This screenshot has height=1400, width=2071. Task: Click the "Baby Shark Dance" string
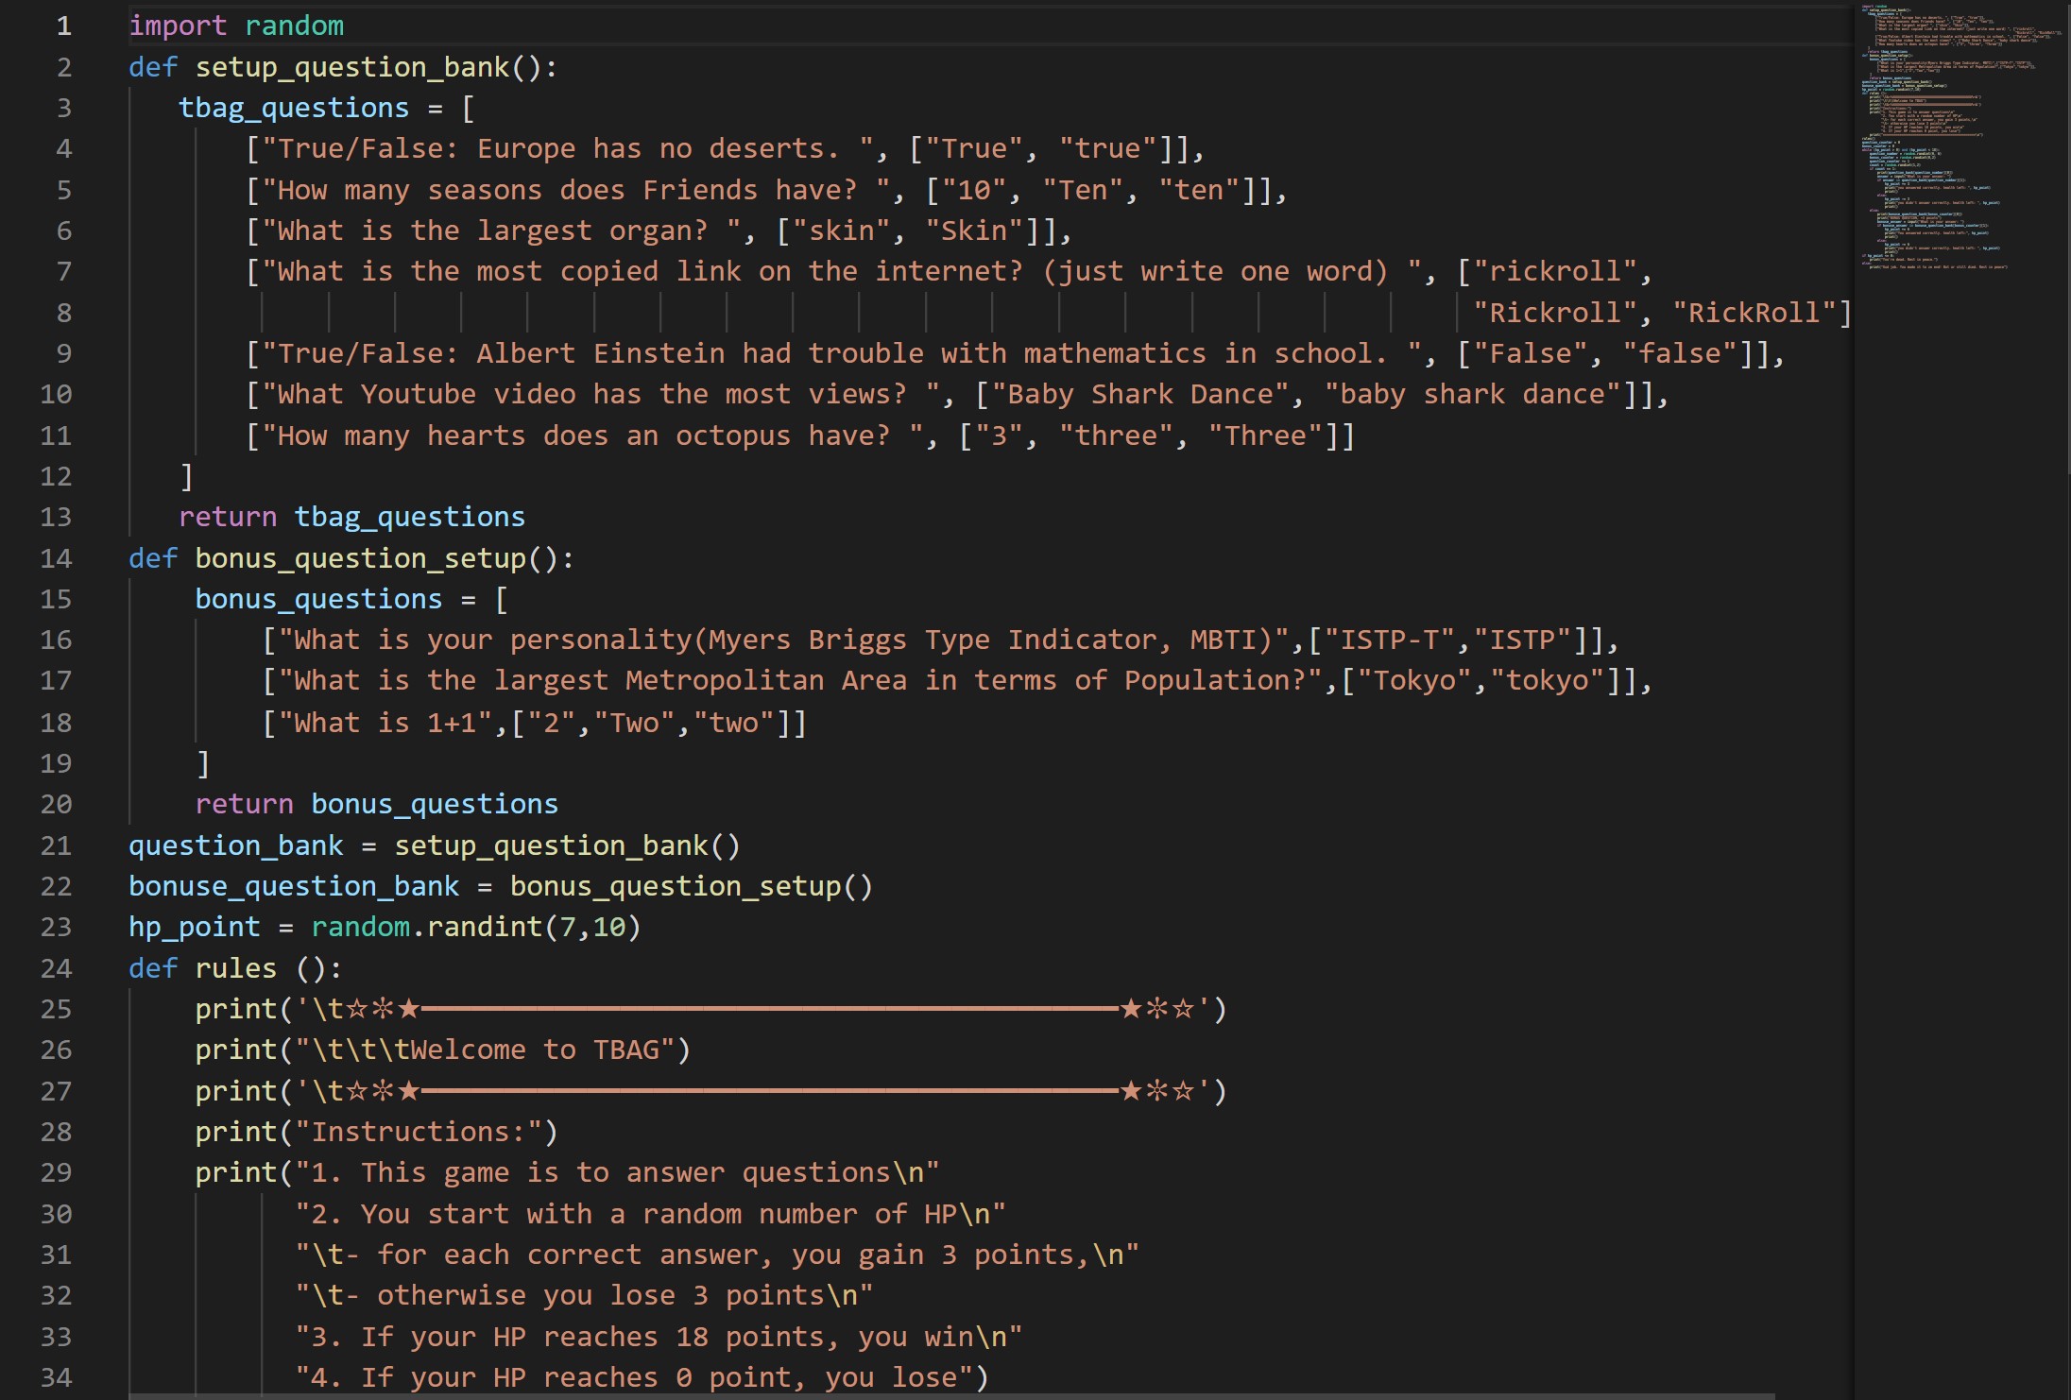[x=1139, y=394]
